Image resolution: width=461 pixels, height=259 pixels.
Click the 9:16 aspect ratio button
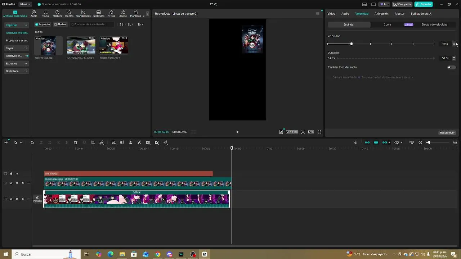point(311,132)
